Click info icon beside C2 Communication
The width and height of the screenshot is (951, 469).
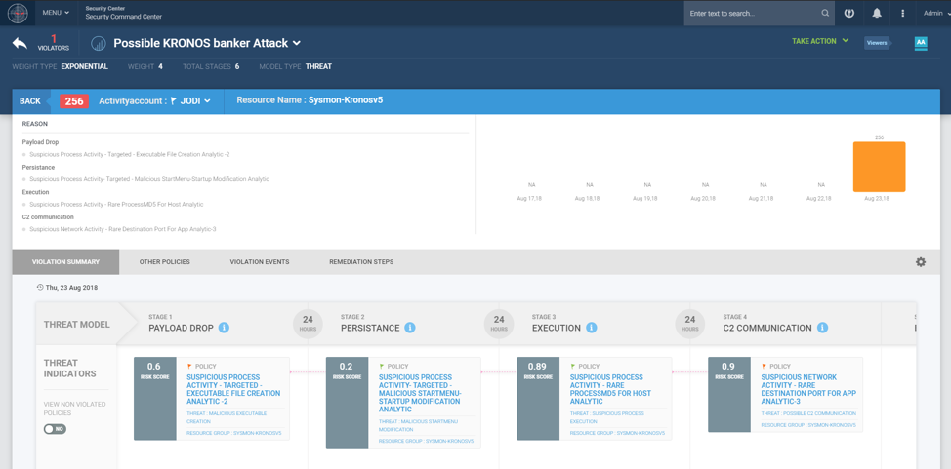822,328
